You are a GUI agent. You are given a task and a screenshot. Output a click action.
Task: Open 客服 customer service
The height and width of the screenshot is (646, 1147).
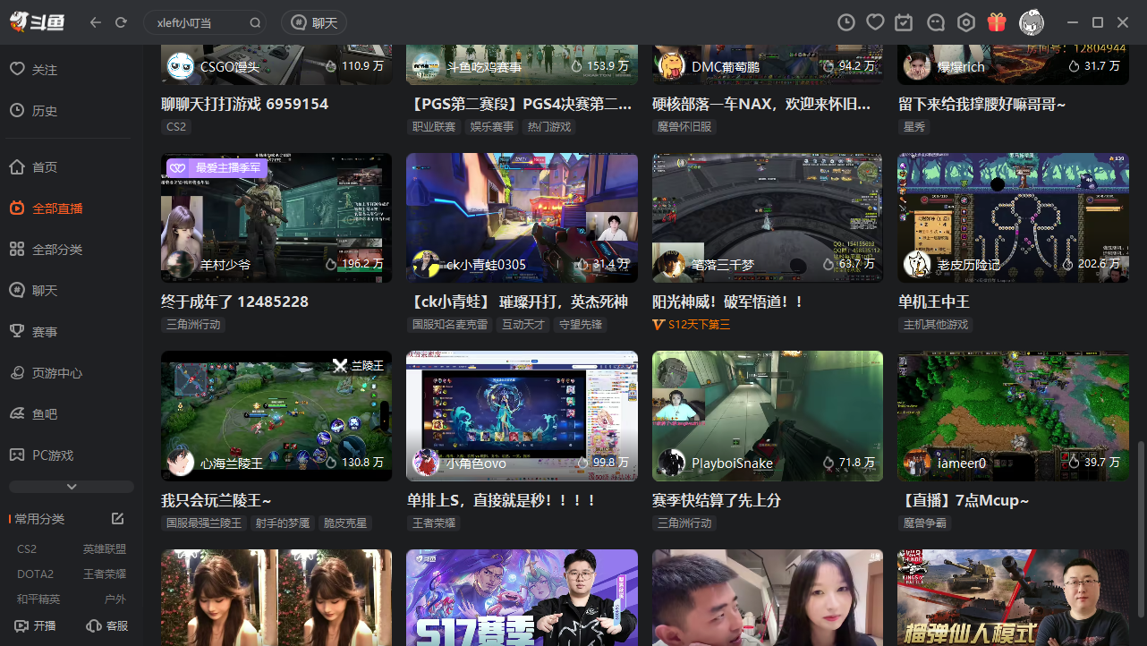coord(107,626)
